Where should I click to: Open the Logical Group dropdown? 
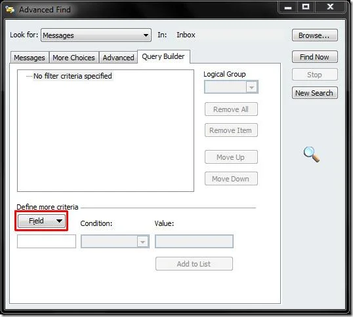(x=231, y=87)
